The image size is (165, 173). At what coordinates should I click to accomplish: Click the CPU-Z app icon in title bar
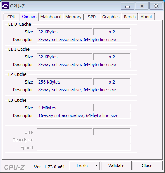(5, 6)
